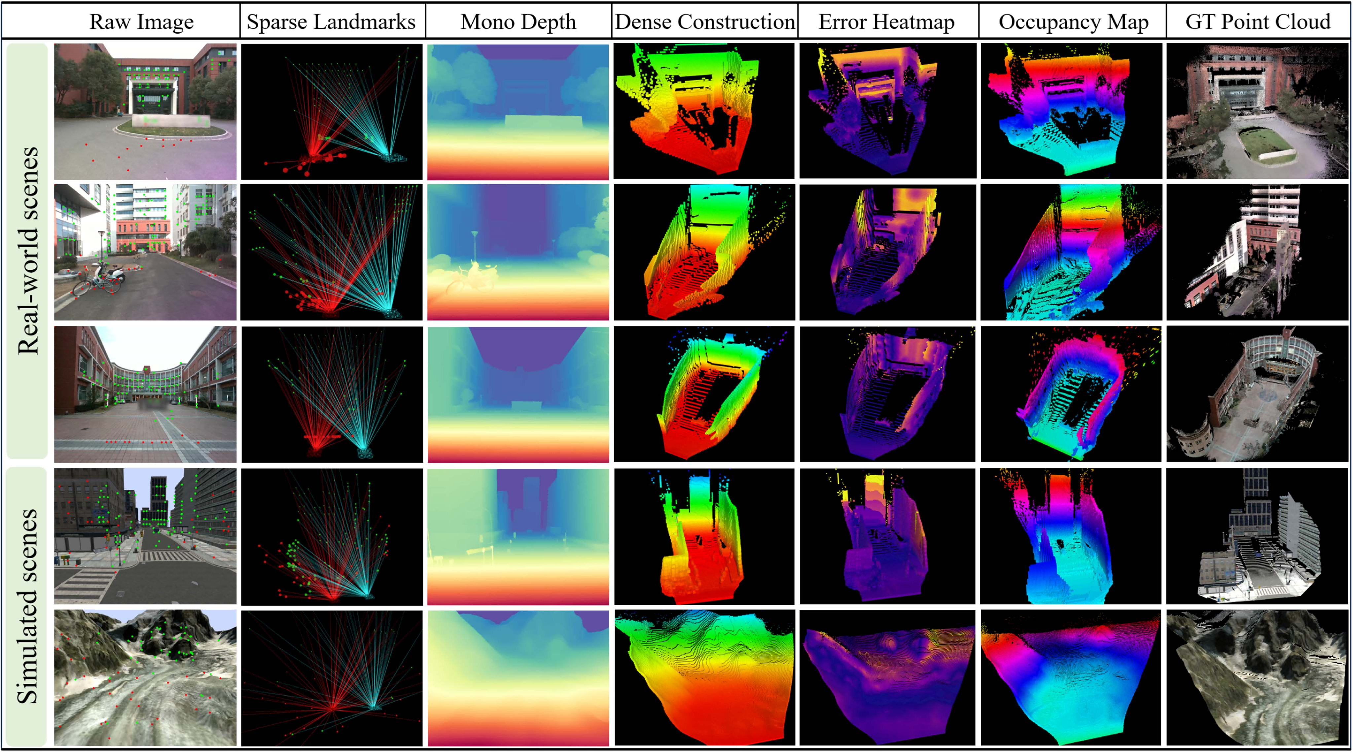Select the city street crosswalk raw image

[x=145, y=536]
